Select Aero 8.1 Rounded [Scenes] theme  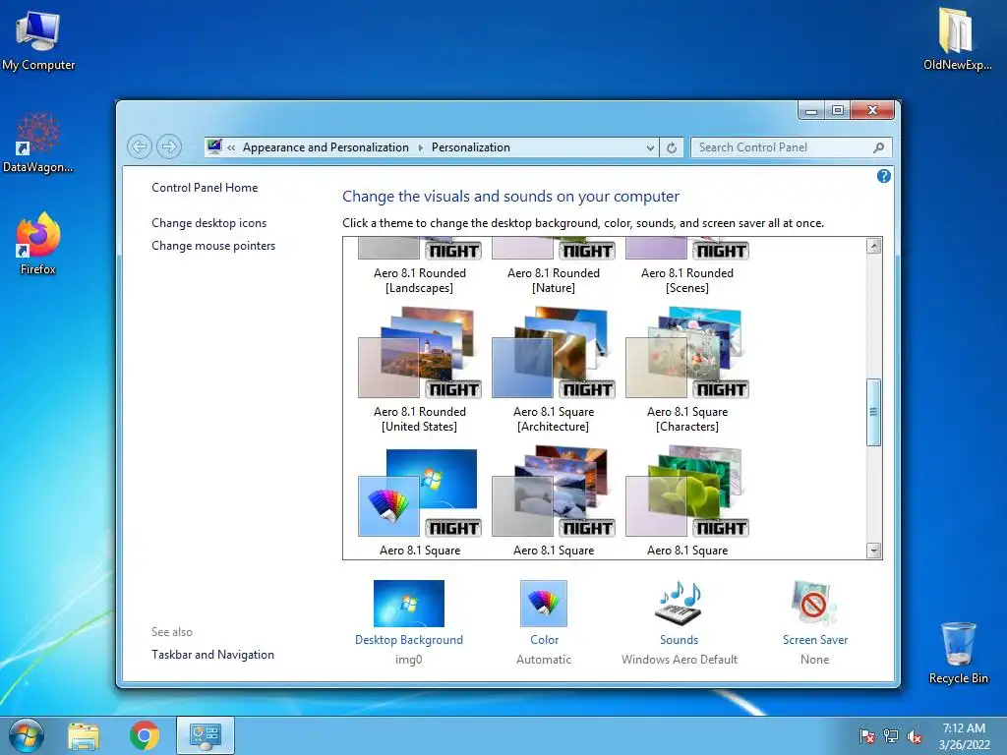pyautogui.click(x=687, y=265)
